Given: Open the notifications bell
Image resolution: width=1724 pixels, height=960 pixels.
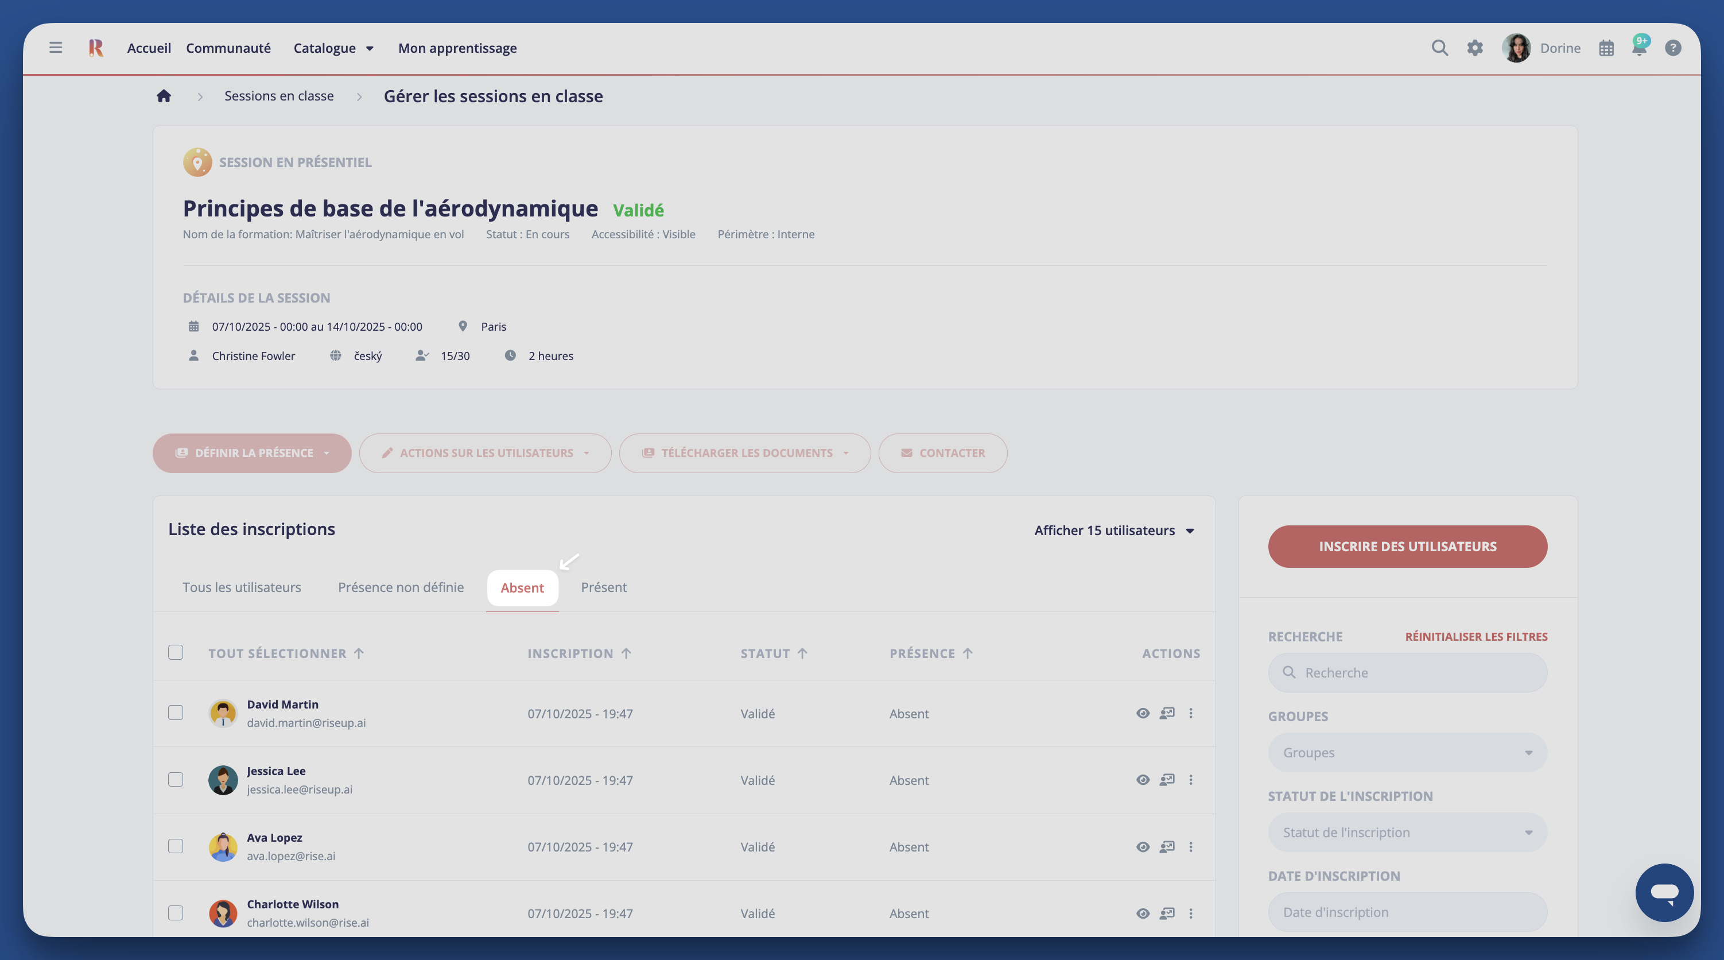Looking at the screenshot, I should click(x=1639, y=48).
